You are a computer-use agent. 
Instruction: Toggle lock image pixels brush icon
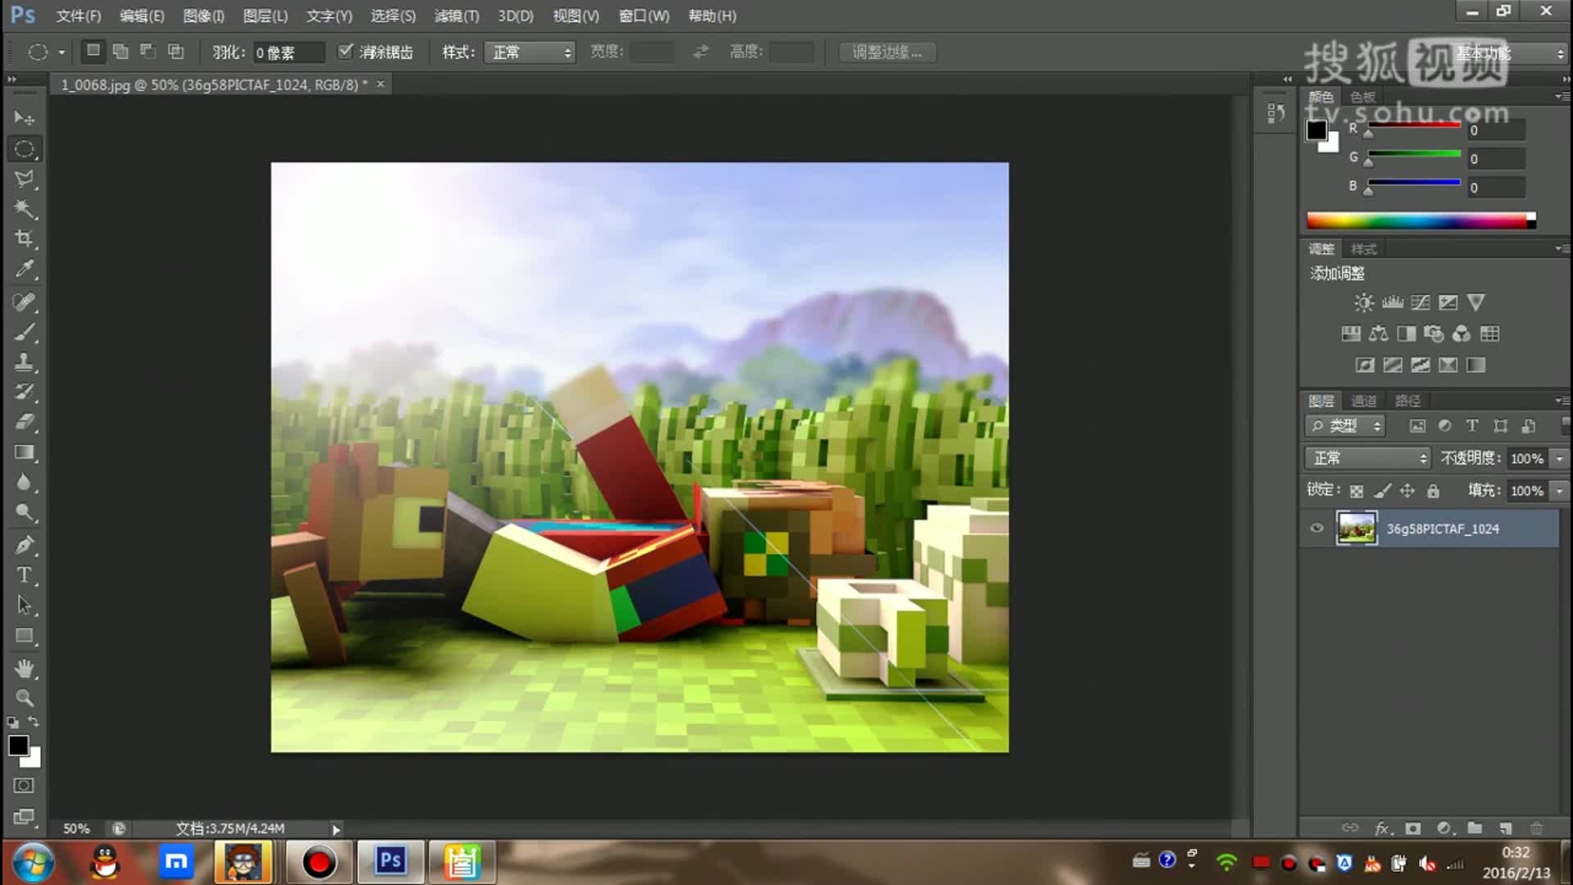click(x=1382, y=491)
